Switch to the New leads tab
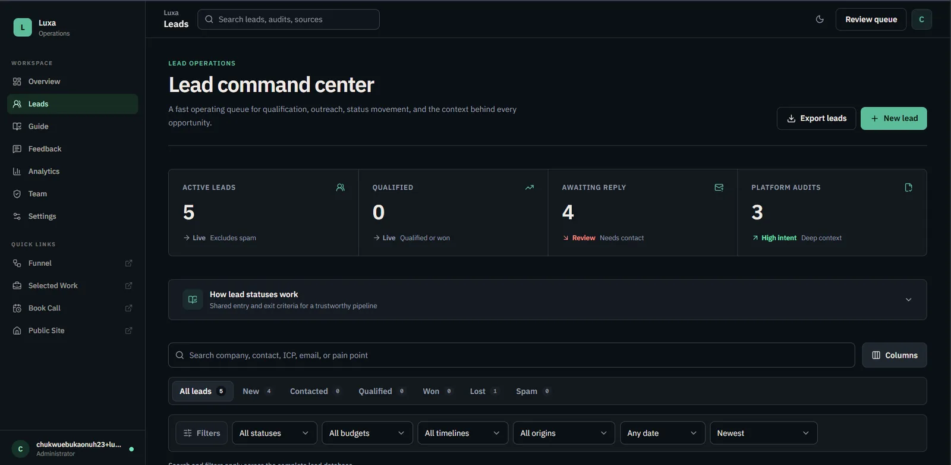This screenshot has height=465, width=951. 257,391
